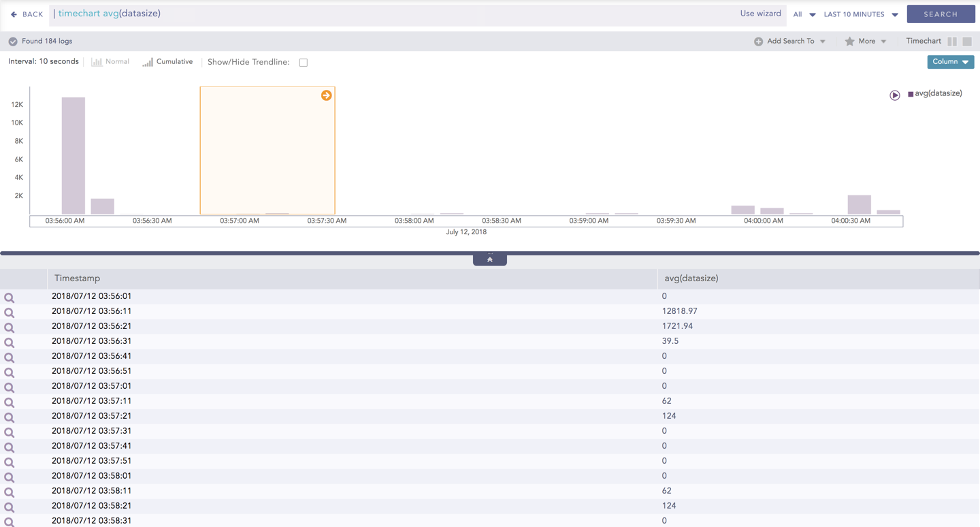Viewport: 980px width, 527px height.
Task: Click the Use wizard link
Action: [760, 14]
